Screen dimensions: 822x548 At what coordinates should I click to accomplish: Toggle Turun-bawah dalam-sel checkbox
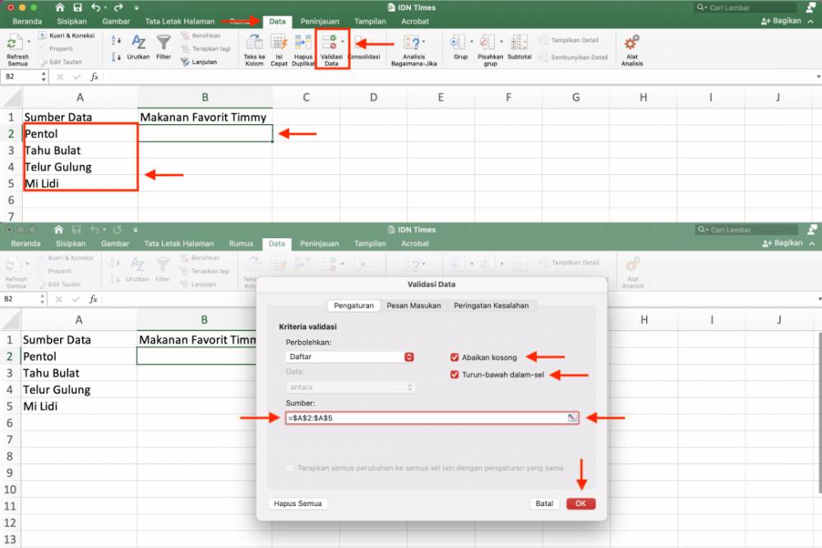(455, 375)
